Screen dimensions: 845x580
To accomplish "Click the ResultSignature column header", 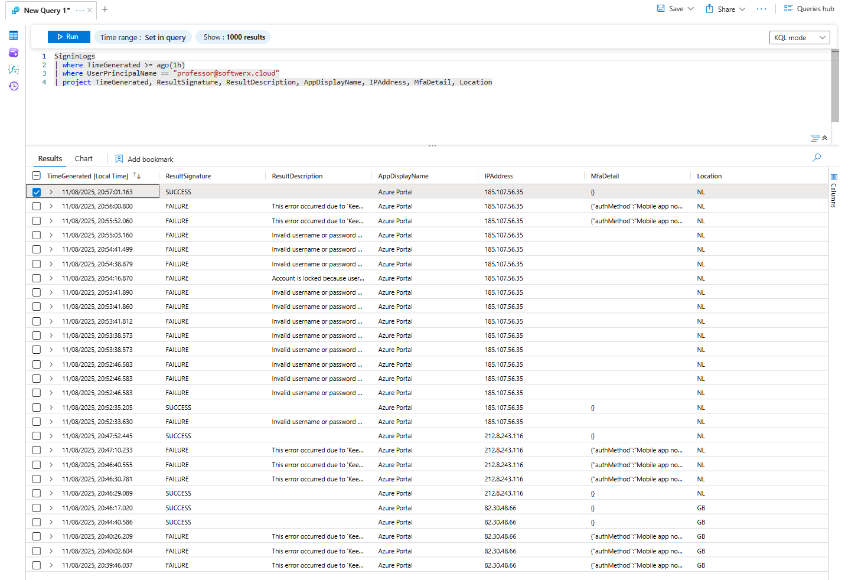I will coord(188,176).
